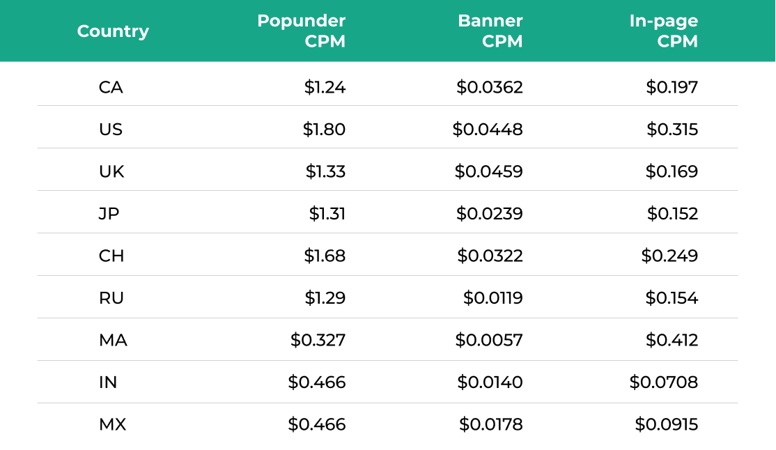Click the MA In-page value $0.412
Viewport: 776px width, 450px height.
tap(672, 341)
